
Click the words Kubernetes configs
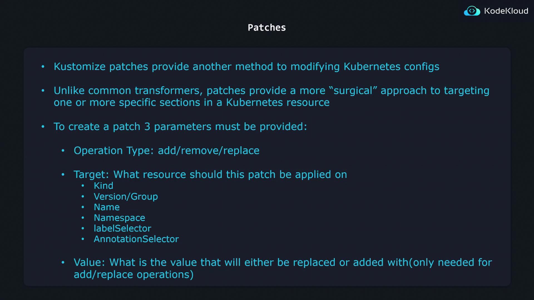tap(391, 67)
